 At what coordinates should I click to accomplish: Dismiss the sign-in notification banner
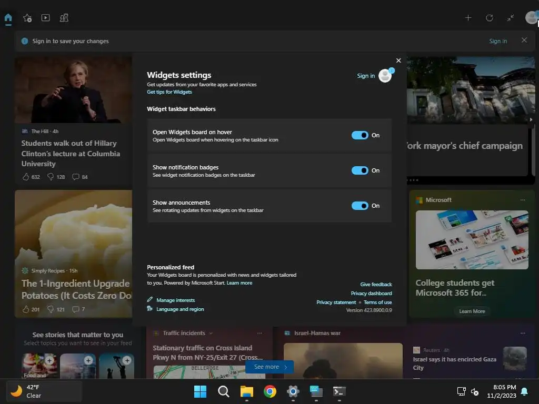coord(524,40)
